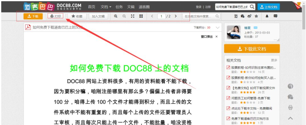Image resolution: width=306 pixels, height=125 pixels.
Task: Open the 文档 dropdown menu
Action: pos(106,7)
